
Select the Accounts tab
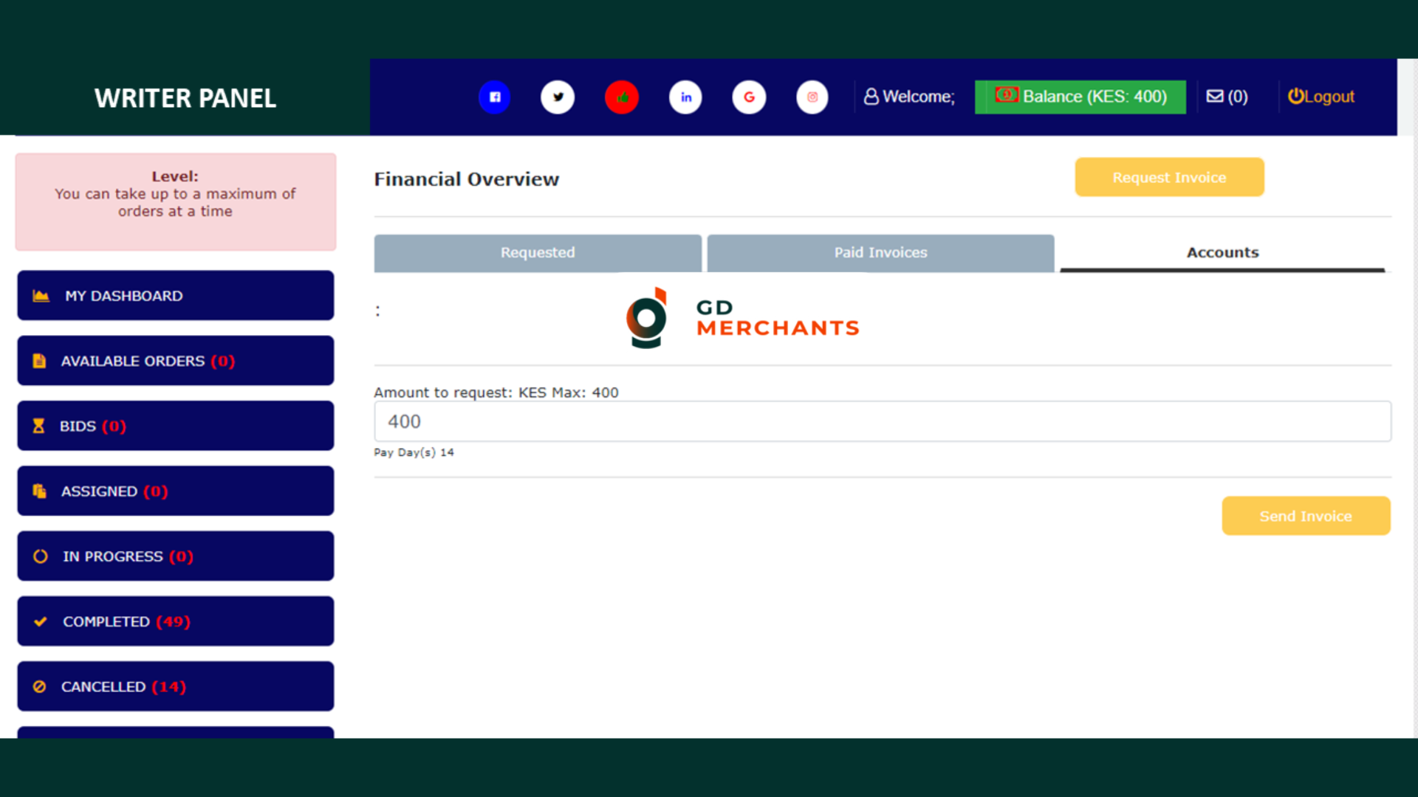click(1222, 252)
